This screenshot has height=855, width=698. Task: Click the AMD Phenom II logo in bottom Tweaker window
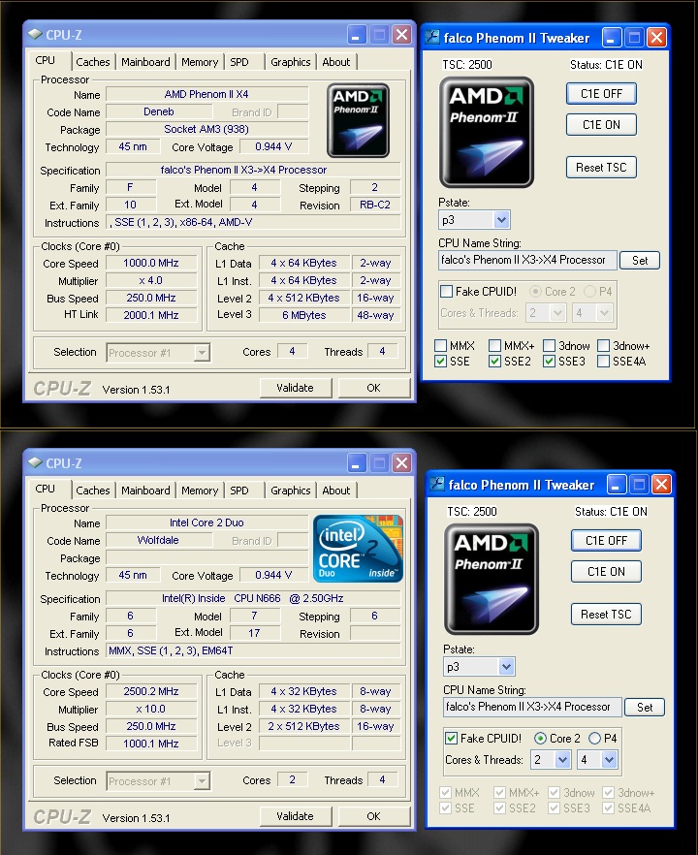(492, 579)
